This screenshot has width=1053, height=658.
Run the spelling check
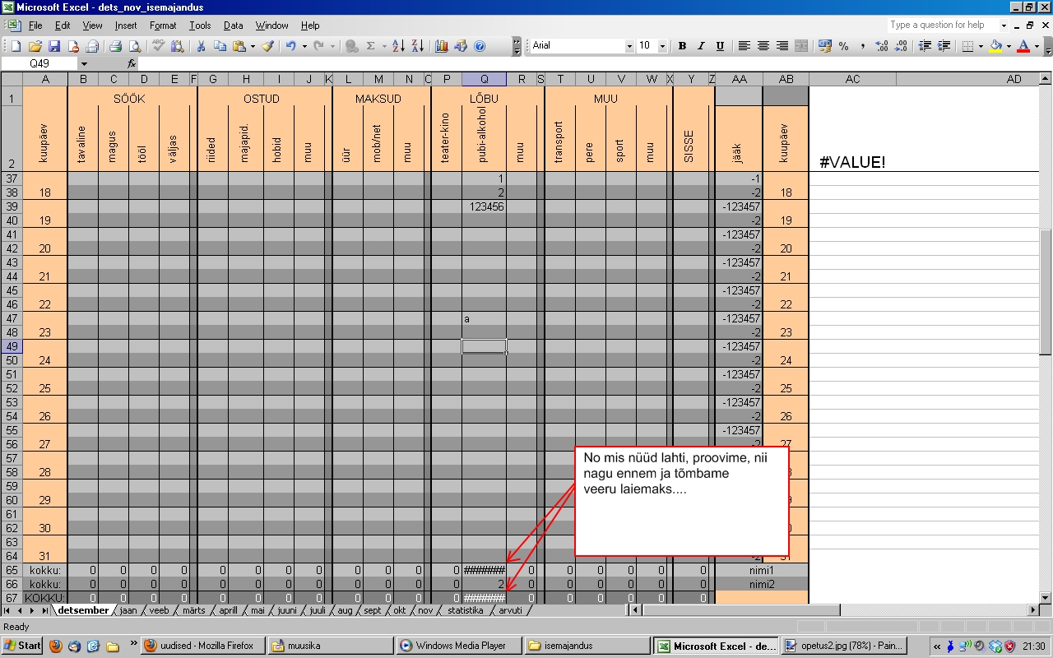(159, 46)
